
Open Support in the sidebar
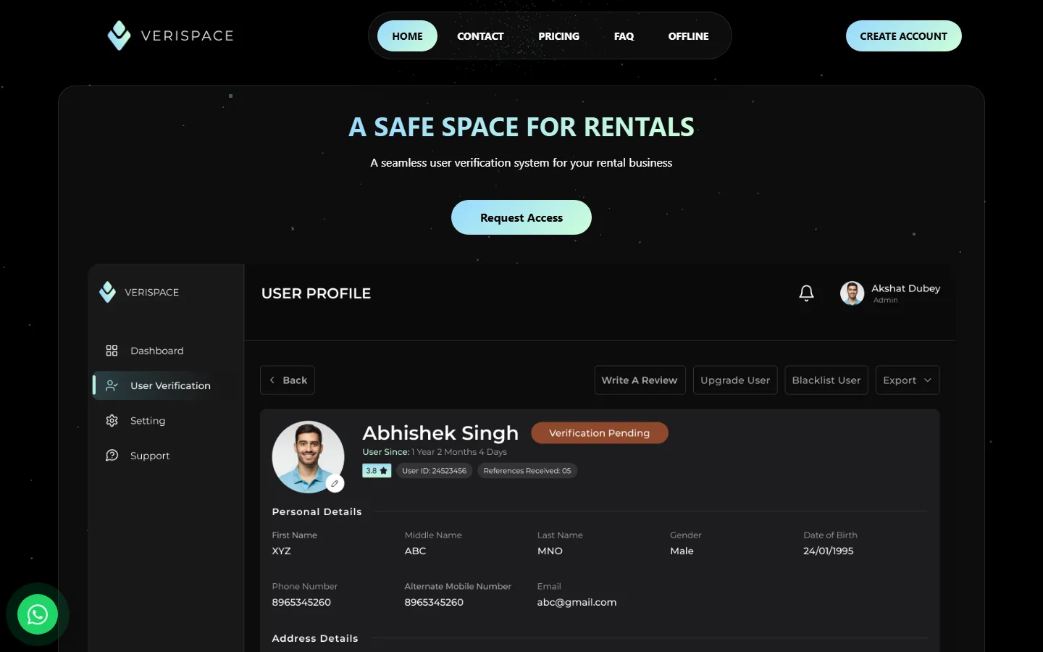pyautogui.click(x=150, y=455)
